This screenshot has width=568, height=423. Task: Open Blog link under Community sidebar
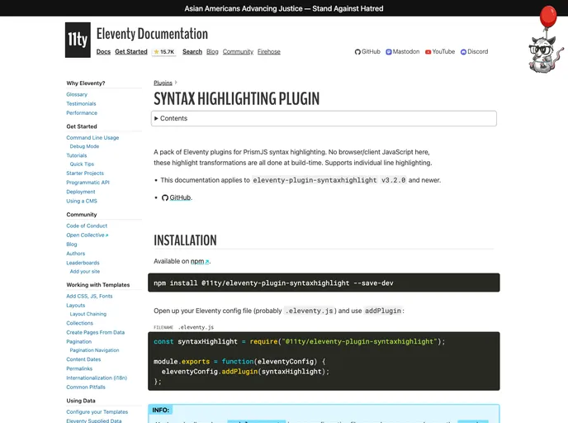pyautogui.click(x=72, y=245)
